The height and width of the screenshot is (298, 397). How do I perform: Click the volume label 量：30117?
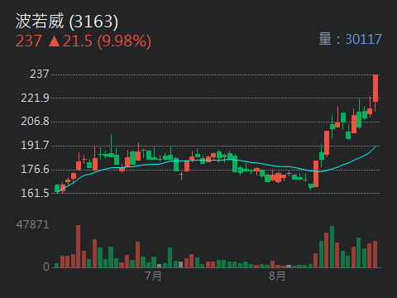(350, 39)
